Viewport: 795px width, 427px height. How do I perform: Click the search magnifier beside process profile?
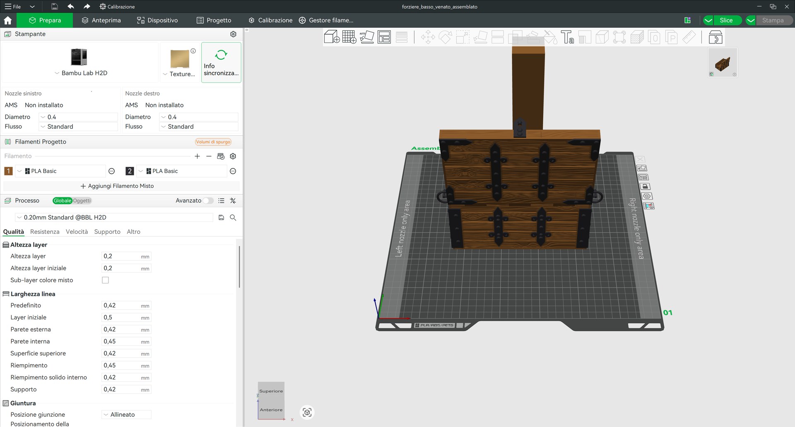pos(233,217)
